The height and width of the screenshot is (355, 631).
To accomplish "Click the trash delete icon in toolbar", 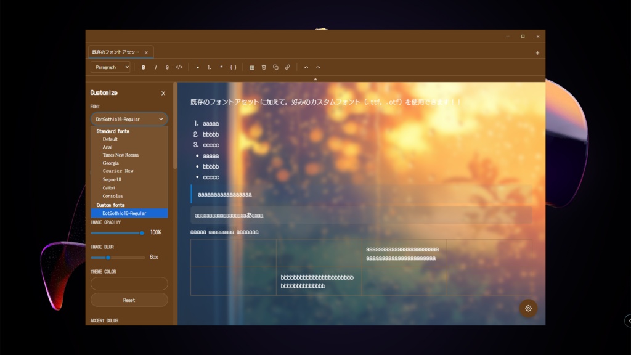I will pyautogui.click(x=264, y=67).
